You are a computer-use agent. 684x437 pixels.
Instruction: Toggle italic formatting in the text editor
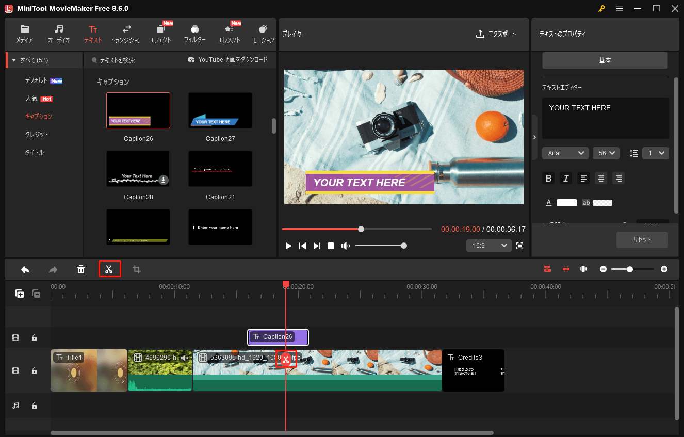pos(566,178)
